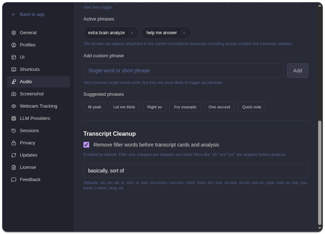This screenshot has height=234, width=325.
Task: Add suggested phrase 'One second'
Action: pos(219,107)
